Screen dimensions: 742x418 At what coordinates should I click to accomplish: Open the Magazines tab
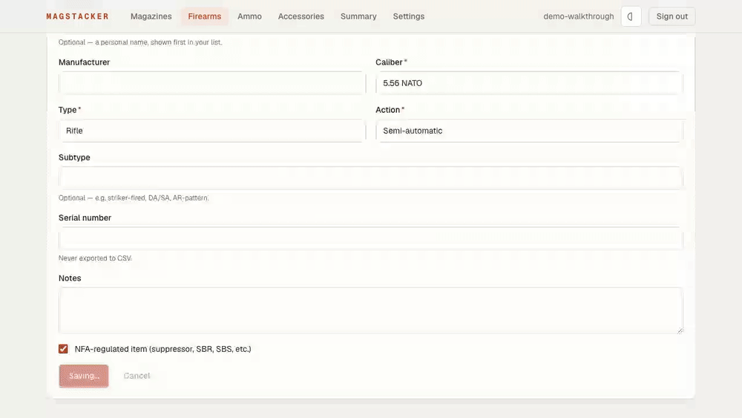click(x=151, y=16)
